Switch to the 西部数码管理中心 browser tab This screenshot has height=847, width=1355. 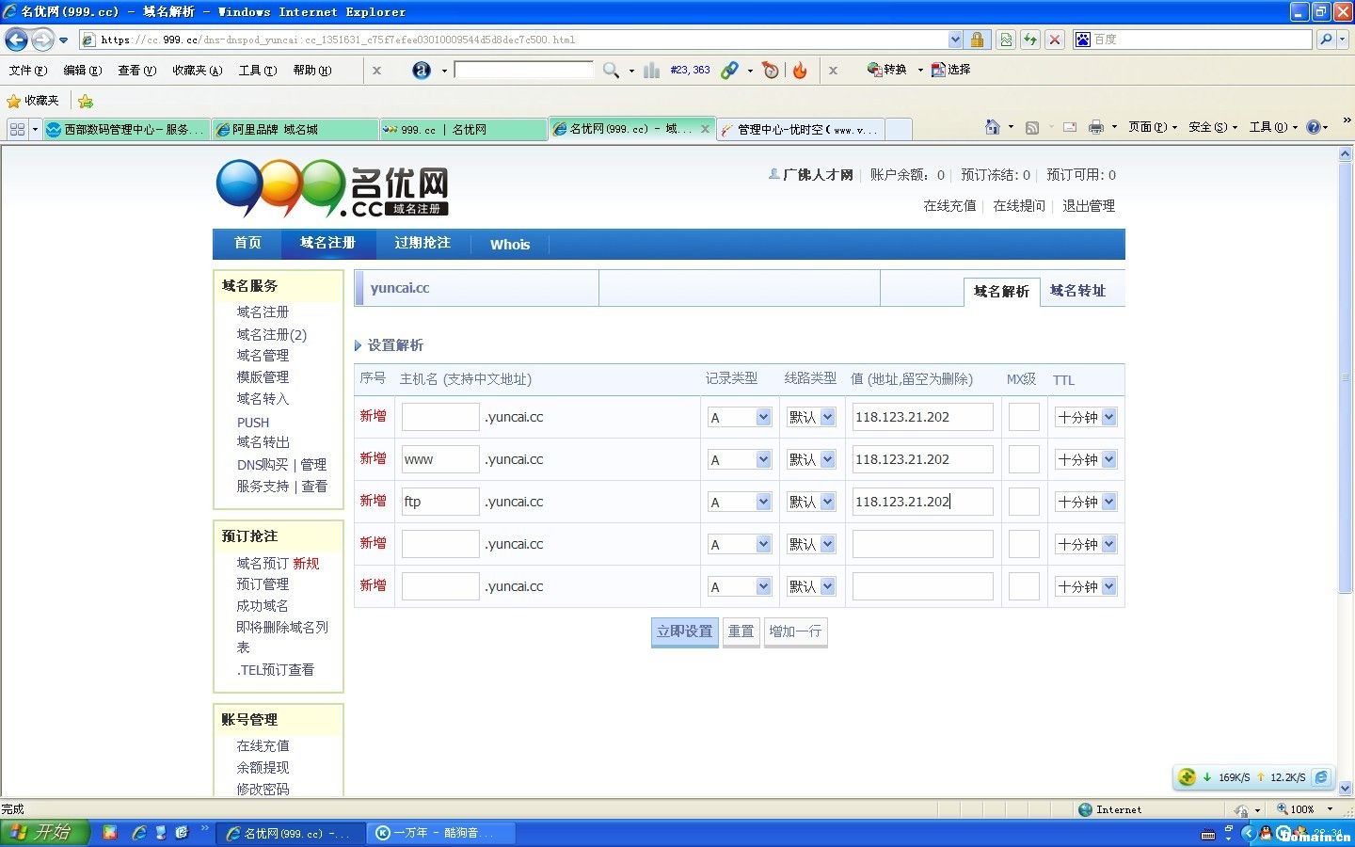(x=126, y=130)
